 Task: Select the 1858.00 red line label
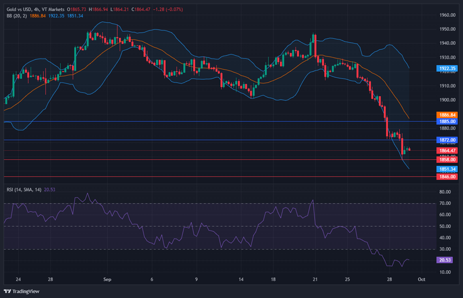(x=447, y=159)
